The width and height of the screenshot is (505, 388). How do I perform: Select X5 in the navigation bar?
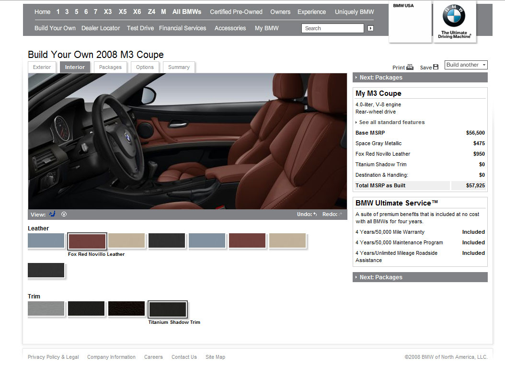(x=122, y=12)
